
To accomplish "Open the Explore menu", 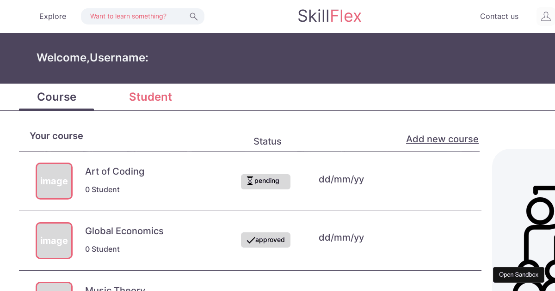I will pyautogui.click(x=53, y=17).
